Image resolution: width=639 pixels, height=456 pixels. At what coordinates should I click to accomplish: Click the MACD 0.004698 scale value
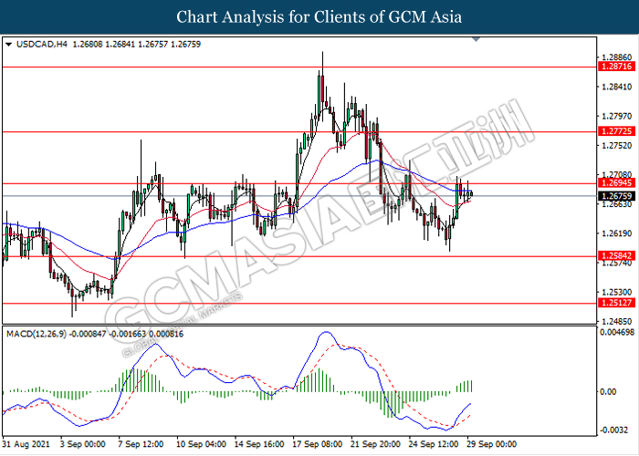616,333
